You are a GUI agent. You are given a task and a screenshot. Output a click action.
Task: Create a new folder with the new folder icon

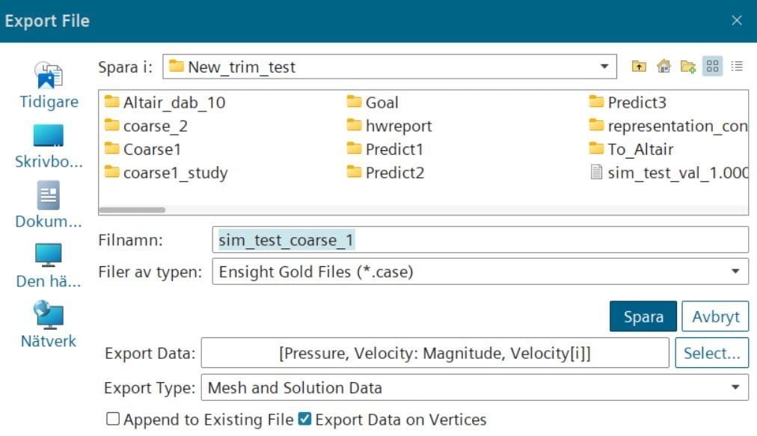coord(687,66)
